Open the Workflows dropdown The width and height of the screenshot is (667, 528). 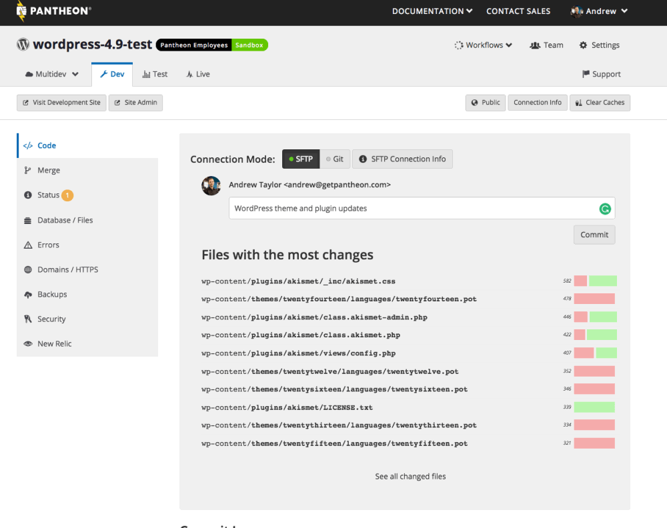point(483,45)
